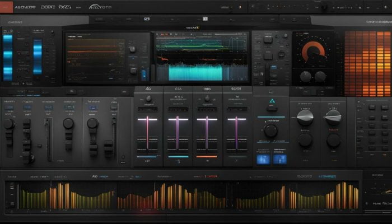Click the blue level strip under first fader
The image size is (392, 224).
[x=147, y=157]
